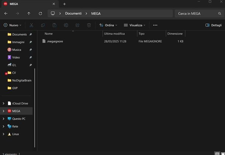Click the Copy icon in toolbar
This screenshot has height=155, width=225.
tap(43, 25)
